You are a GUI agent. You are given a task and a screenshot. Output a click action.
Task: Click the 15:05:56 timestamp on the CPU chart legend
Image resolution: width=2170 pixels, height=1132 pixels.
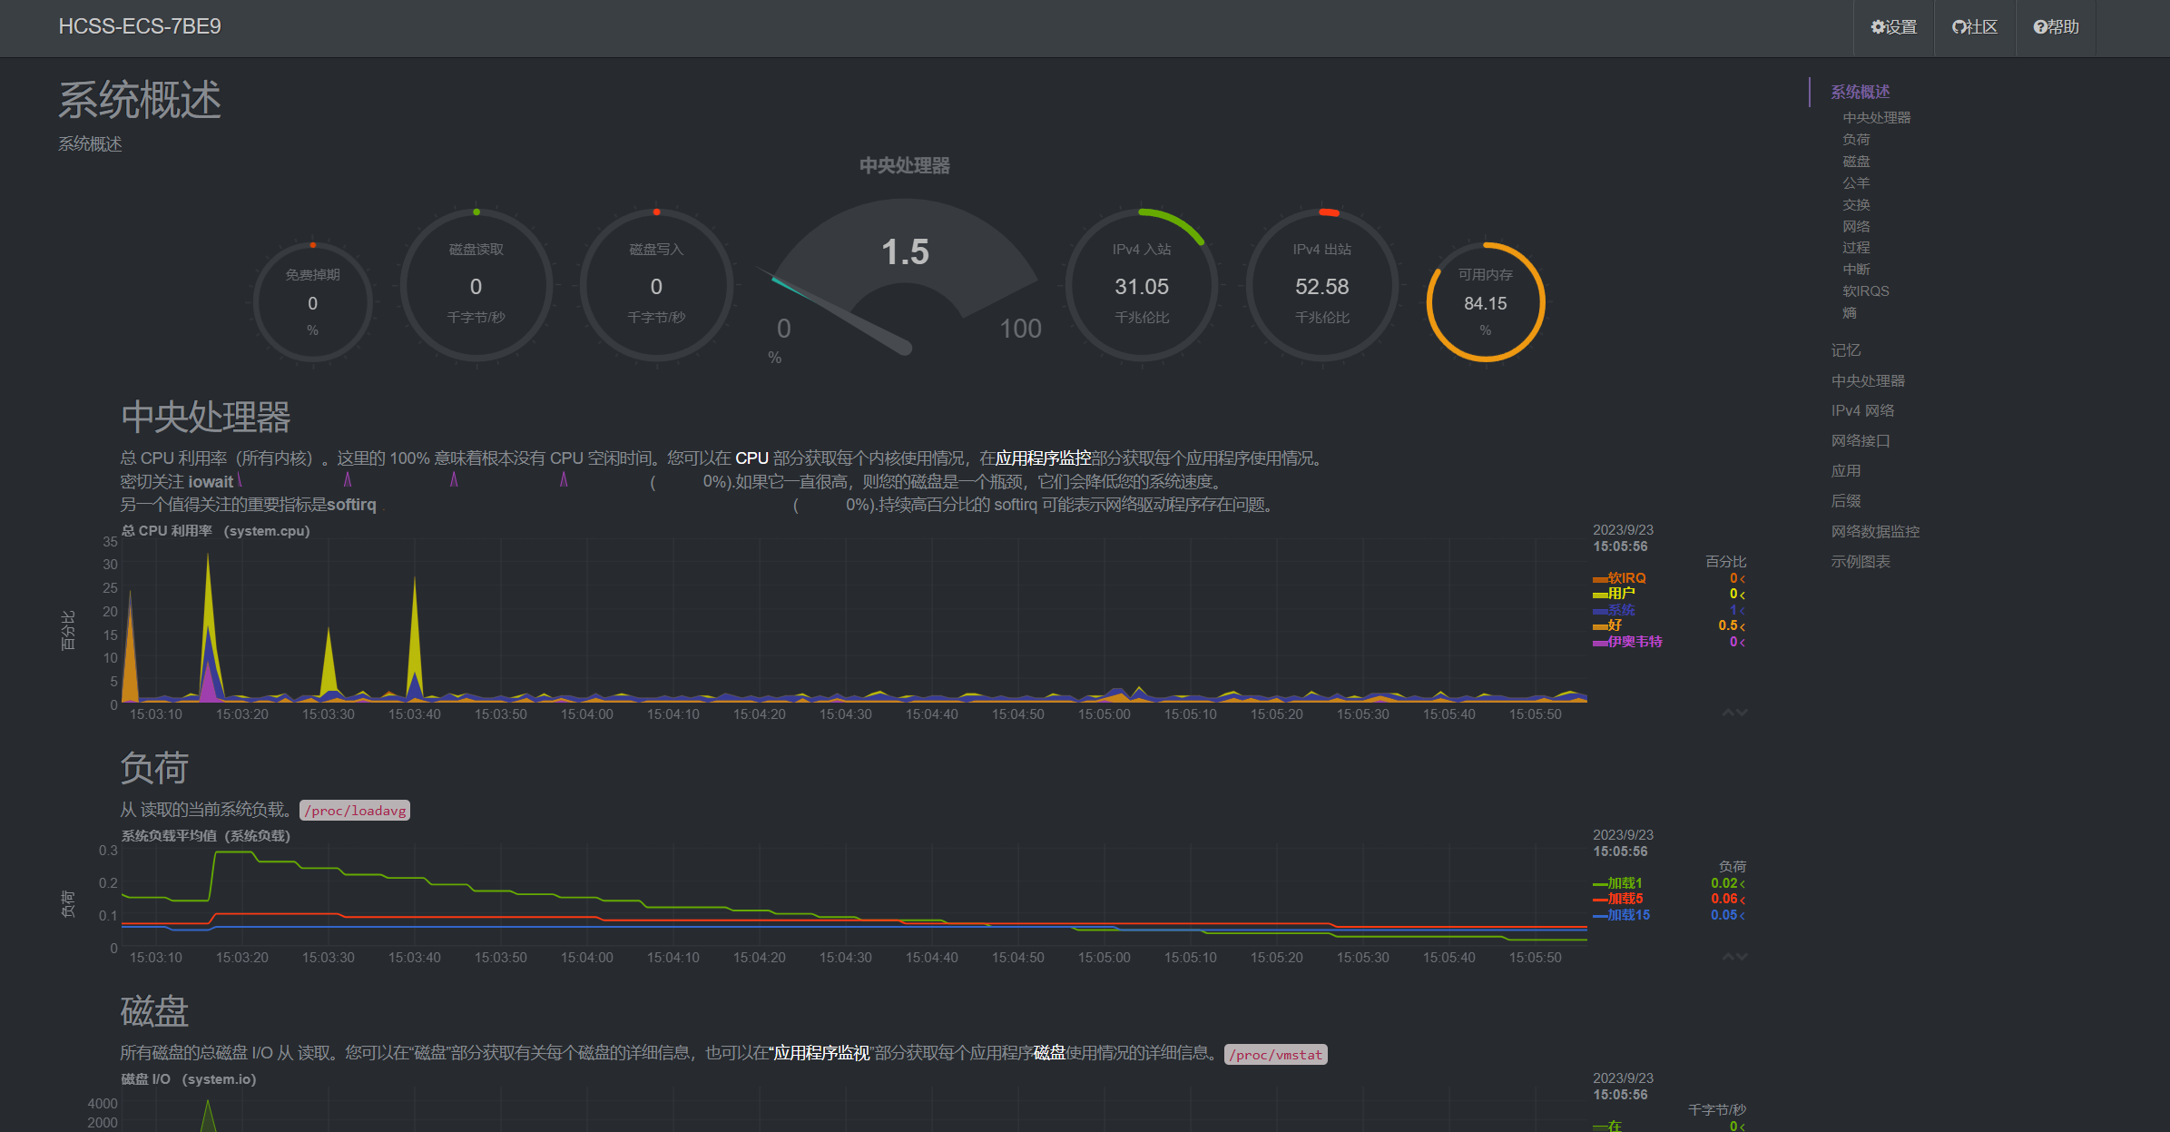coord(1620,546)
